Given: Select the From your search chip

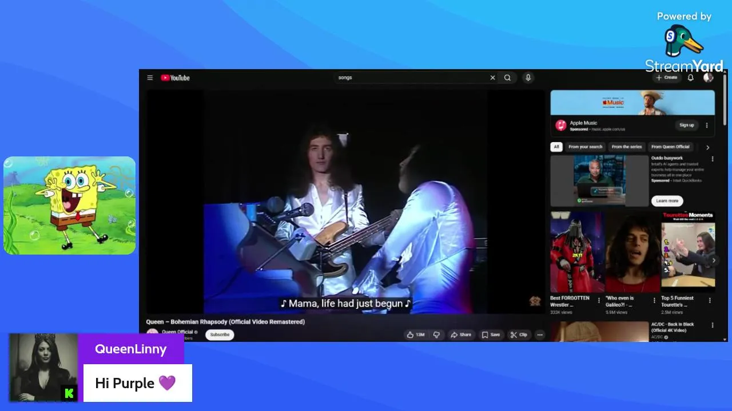Looking at the screenshot, I should tap(585, 147).
